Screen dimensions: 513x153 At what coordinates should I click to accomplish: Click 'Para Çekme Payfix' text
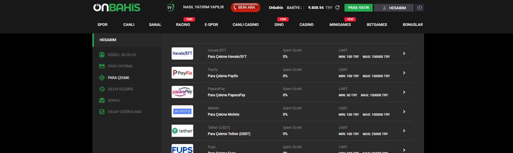(x=223, y=76)
